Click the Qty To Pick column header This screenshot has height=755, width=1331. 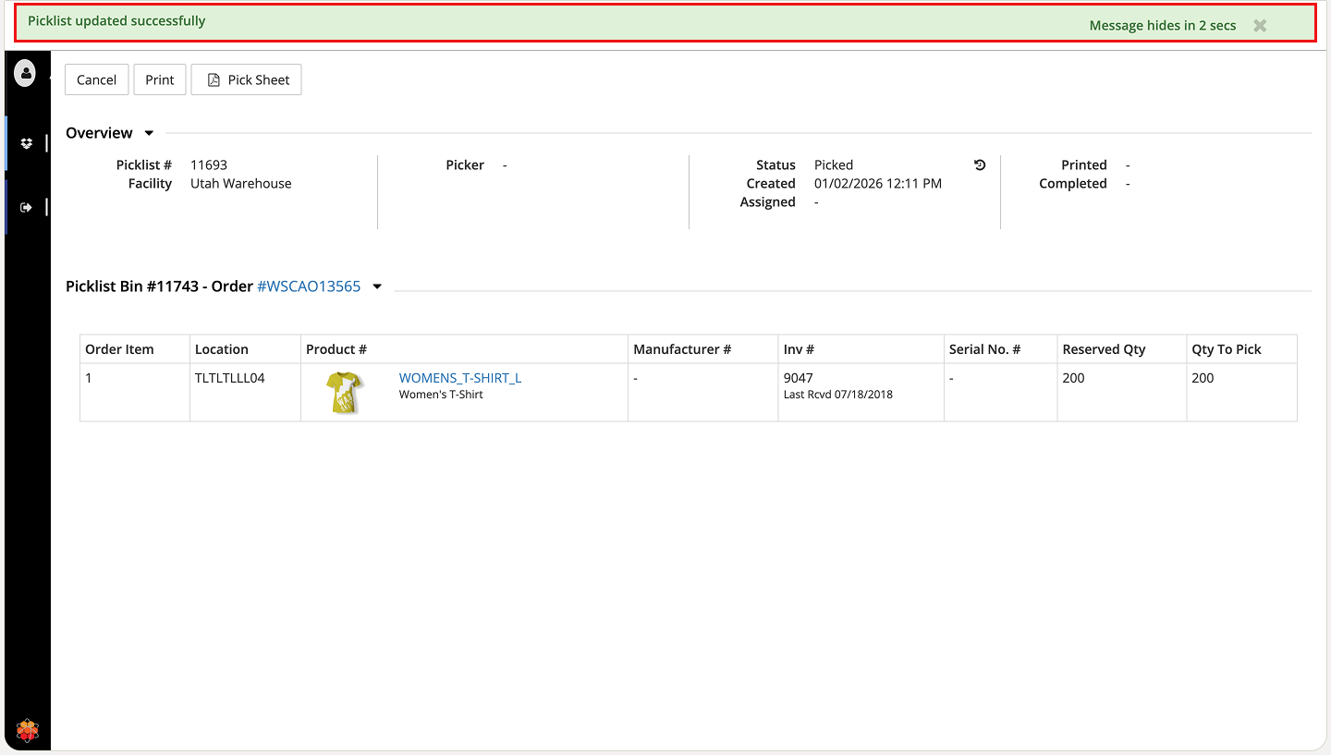(1226, 349)
